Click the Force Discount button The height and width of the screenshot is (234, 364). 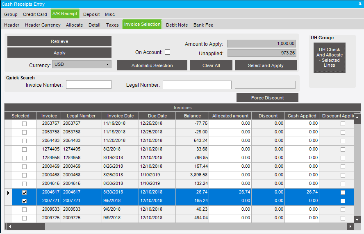tap(267, 98)
